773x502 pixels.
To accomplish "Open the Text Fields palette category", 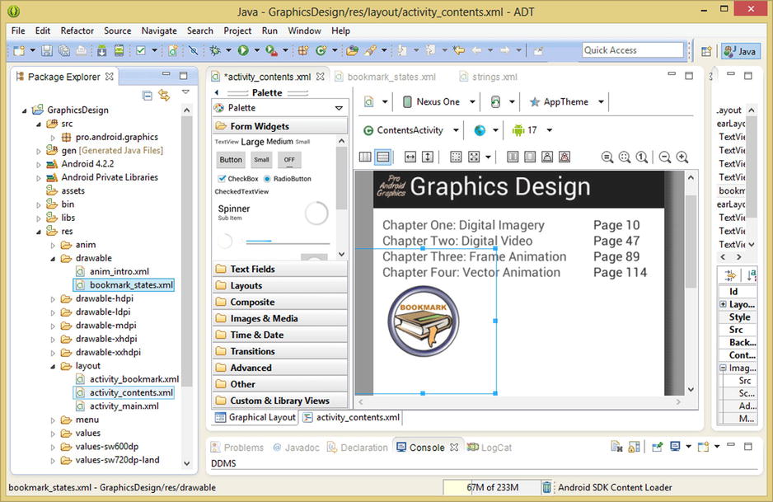I will click(280, 269).
